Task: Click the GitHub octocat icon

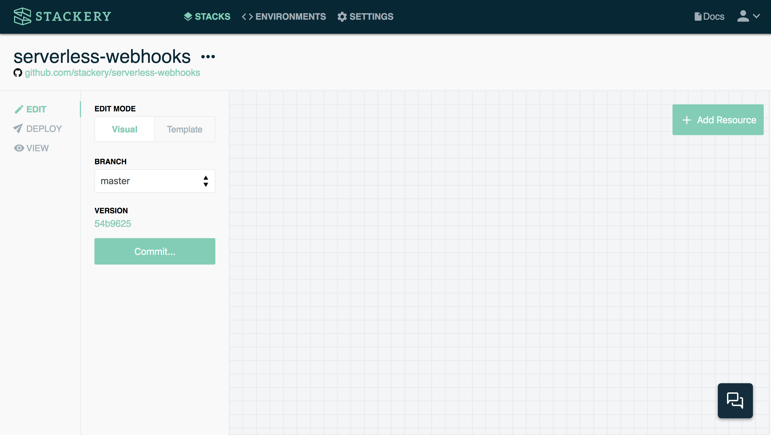Action: click(18, 73)
